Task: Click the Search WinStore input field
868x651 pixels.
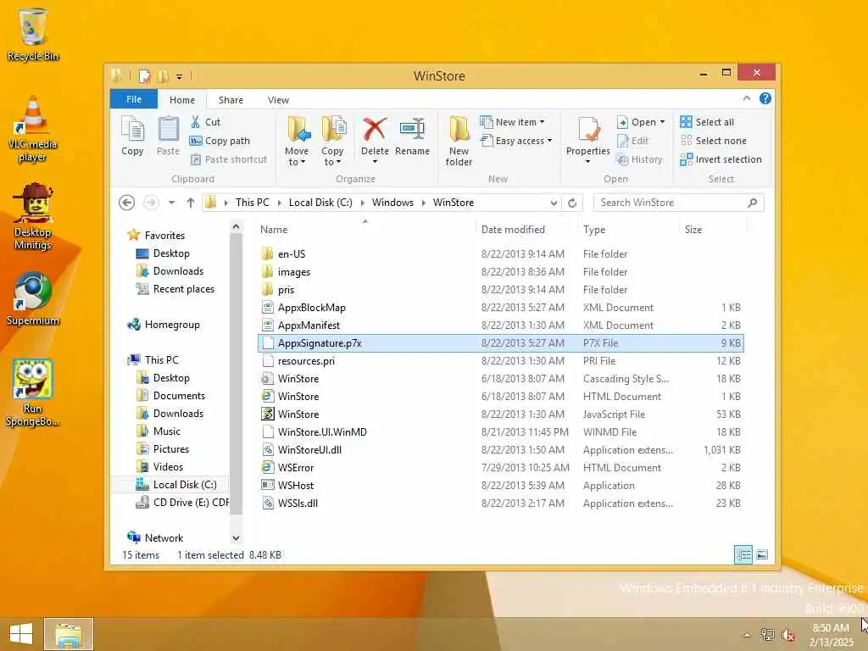Action: coord(679,203)
